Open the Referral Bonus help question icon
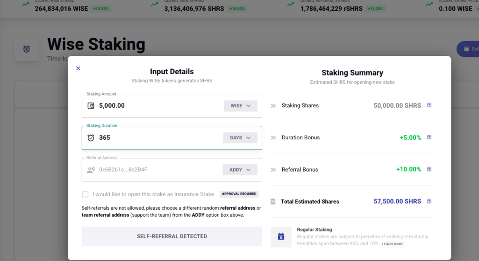This screenshot has height=261, width=479. 429,169
